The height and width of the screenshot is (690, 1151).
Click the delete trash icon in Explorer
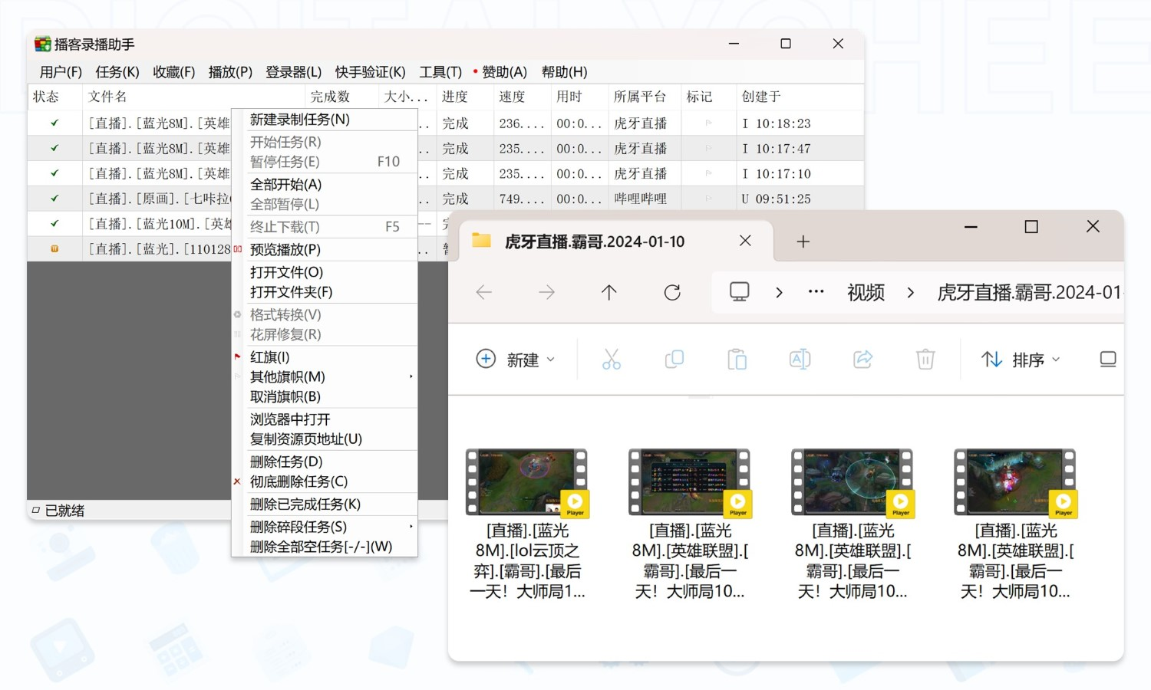(925, 360)
